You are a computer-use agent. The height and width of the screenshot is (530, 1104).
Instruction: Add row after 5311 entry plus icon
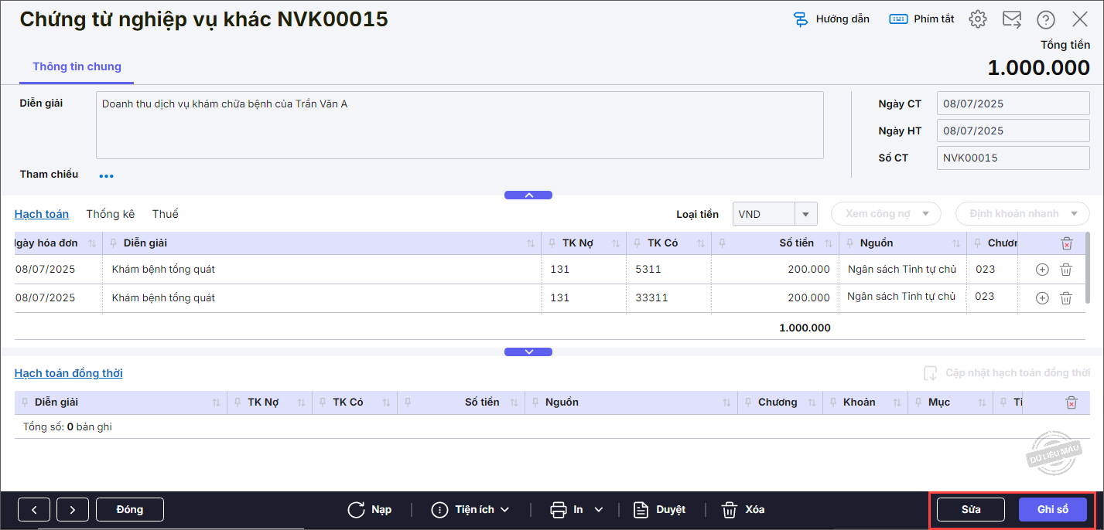click(1042, 270)
